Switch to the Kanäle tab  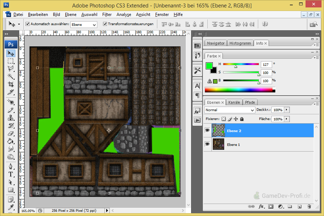coord(234,102)
